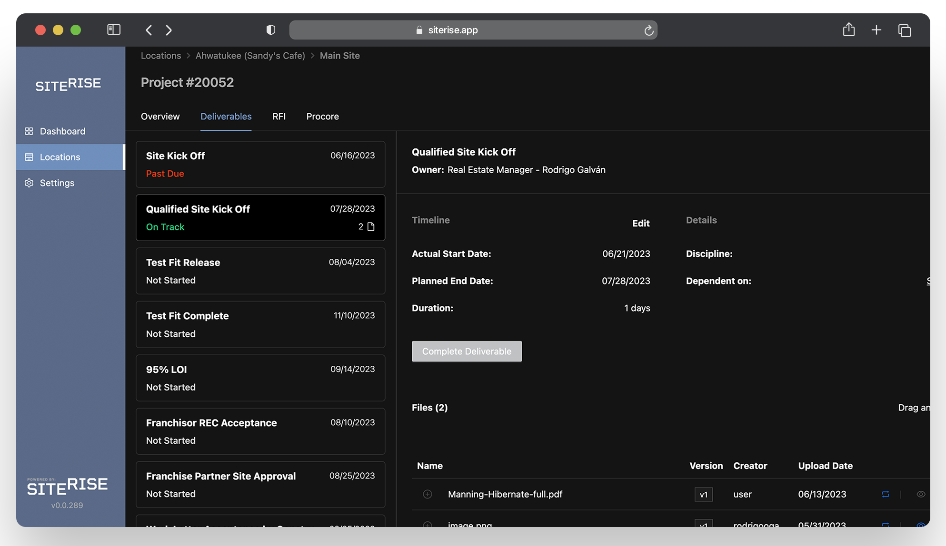946x546 pixels.
Task: Click the Settings gear icon in sidebar
Action: point(29,183)
